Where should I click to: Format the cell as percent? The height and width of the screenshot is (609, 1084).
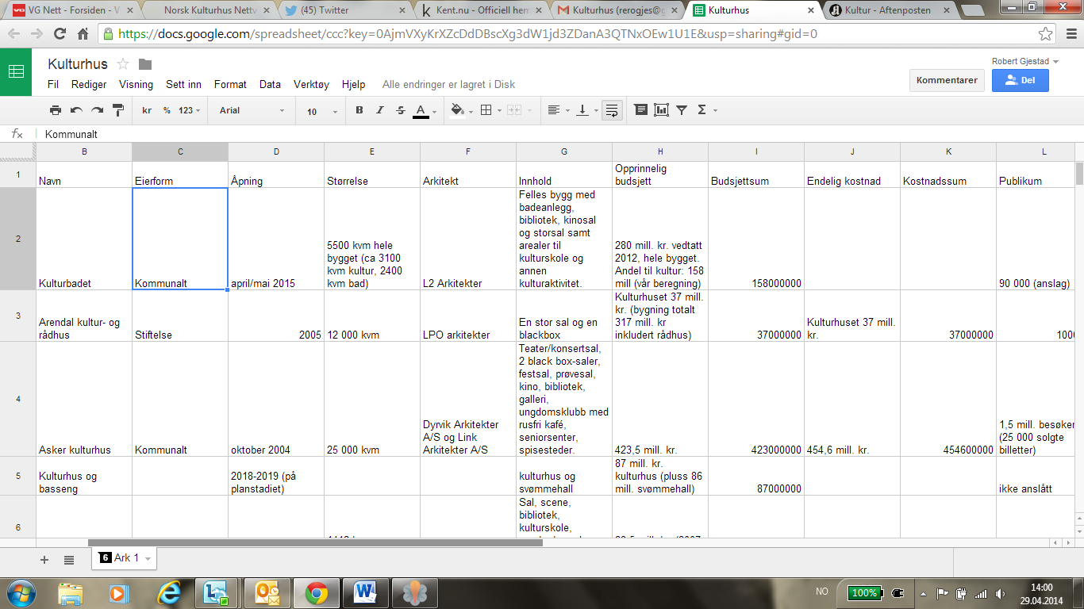[167, 110]
